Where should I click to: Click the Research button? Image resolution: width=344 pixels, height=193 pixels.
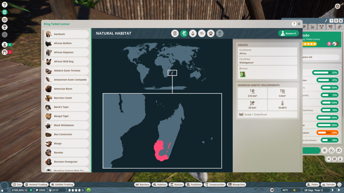[289, 33]
